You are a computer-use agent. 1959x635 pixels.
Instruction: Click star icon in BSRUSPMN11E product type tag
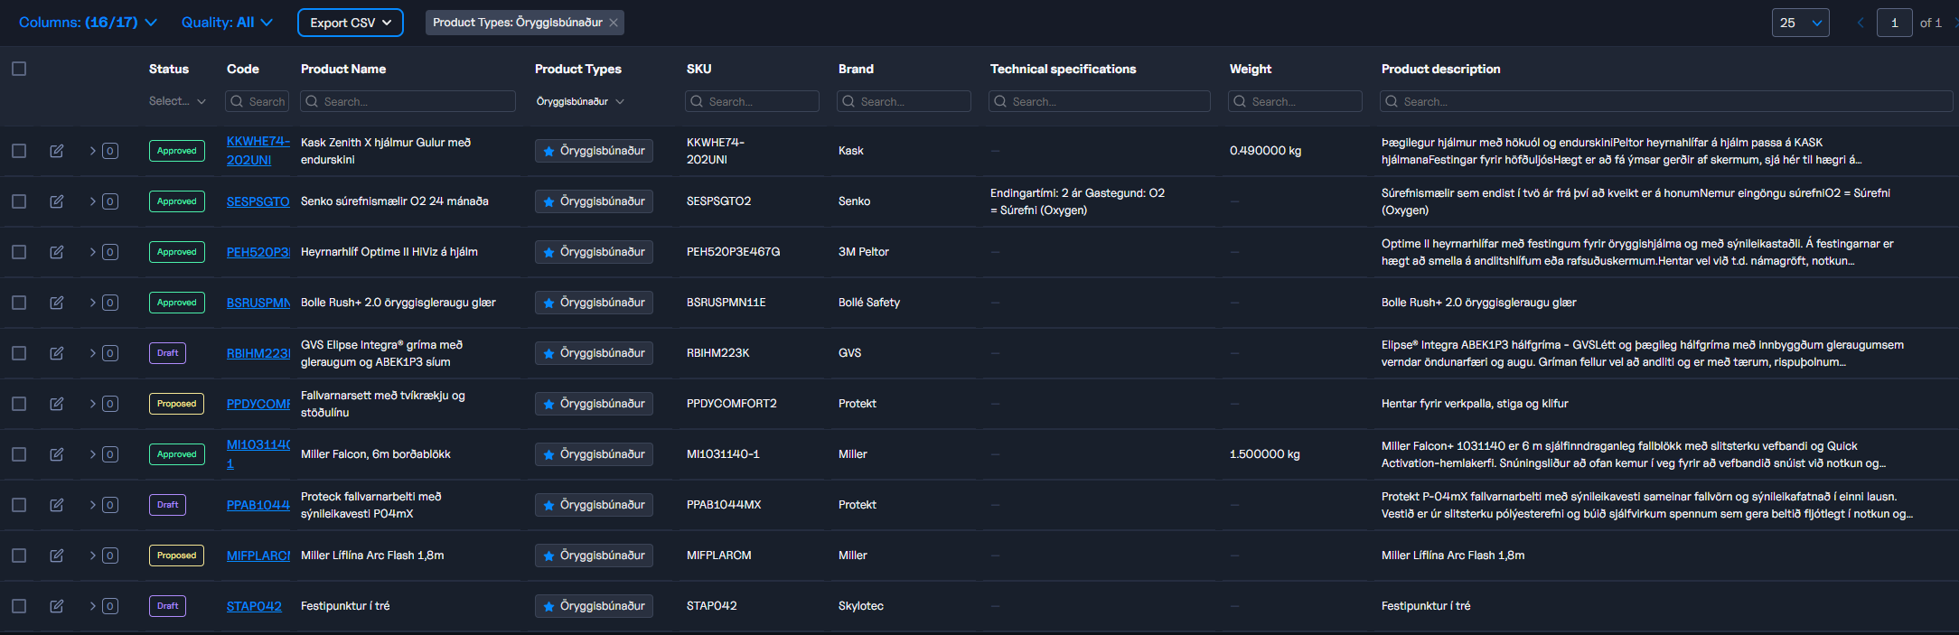[548, 303]
